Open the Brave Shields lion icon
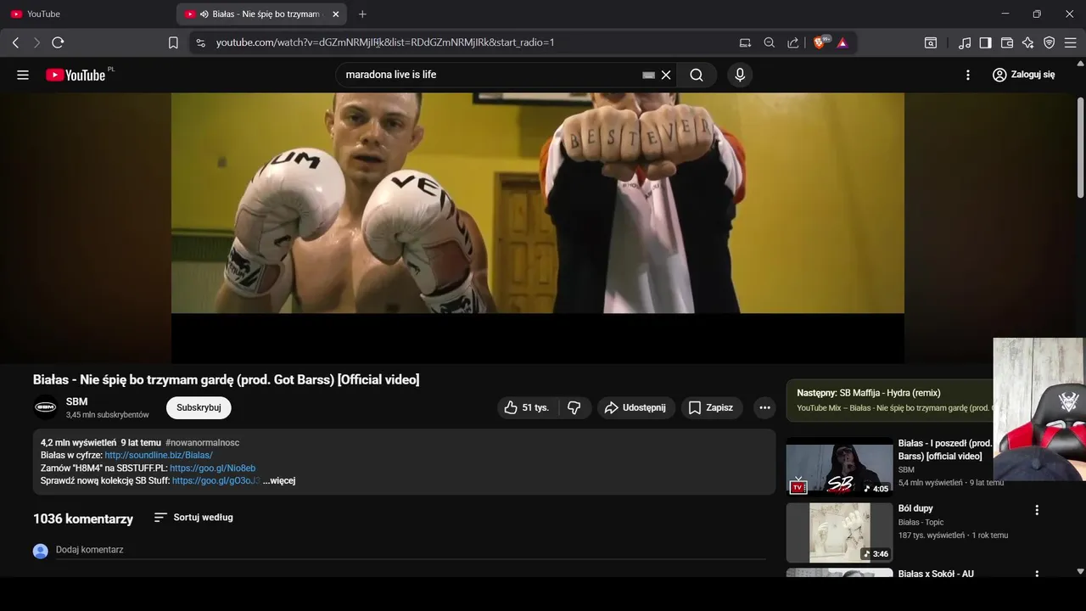The height and width of the screenshot is (611, 1086). pyautogui.click(x=820, y=42)
